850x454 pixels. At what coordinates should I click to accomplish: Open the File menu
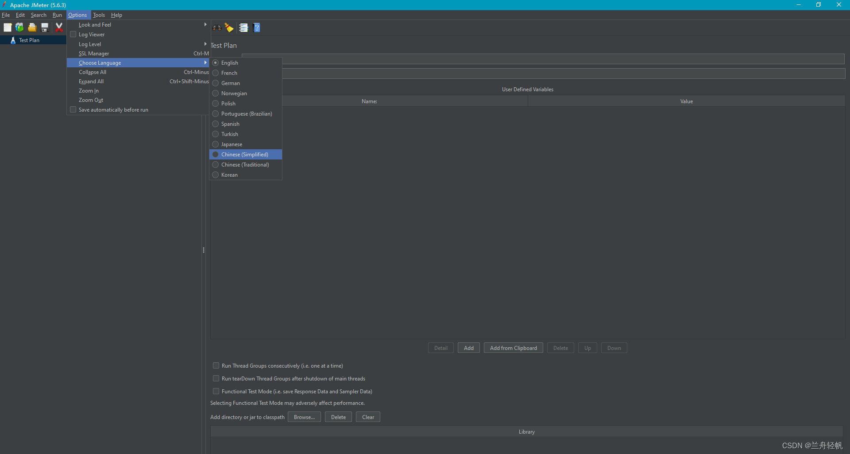pos(6,15)
